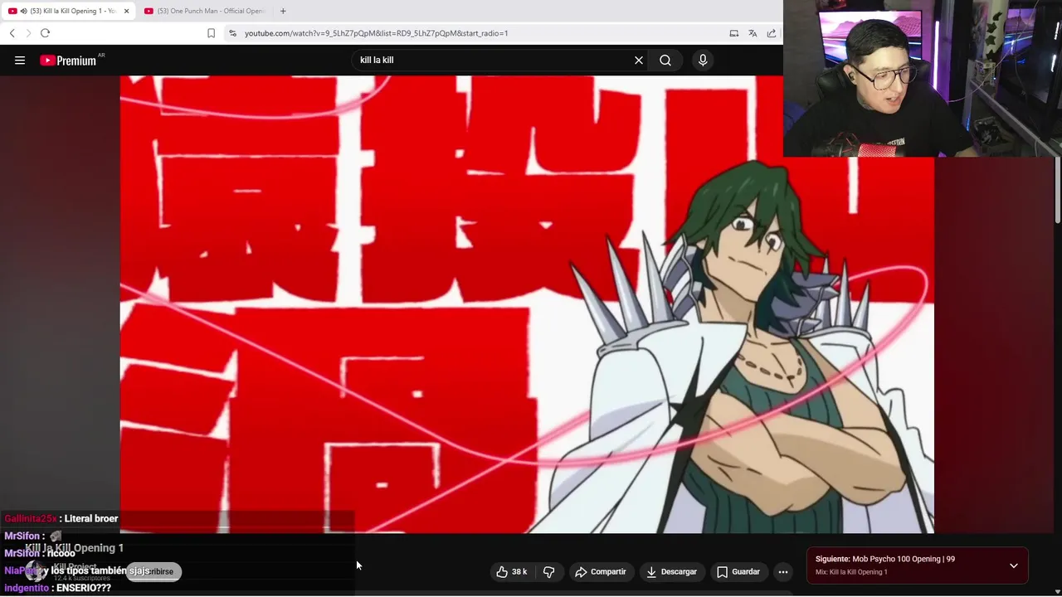Translate the page via translate icon
The image size is (1062, 597).
(x=753, y=33)
